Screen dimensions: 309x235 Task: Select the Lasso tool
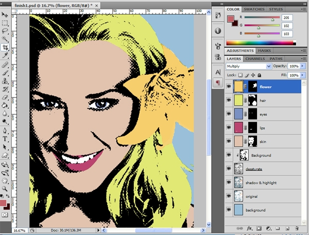tap(5, 31)
